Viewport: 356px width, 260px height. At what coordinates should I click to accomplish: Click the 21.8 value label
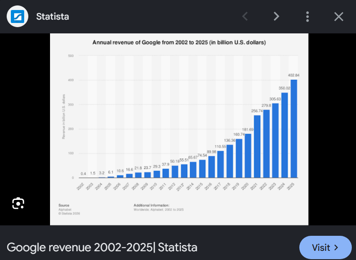click(x=138, y=168)
